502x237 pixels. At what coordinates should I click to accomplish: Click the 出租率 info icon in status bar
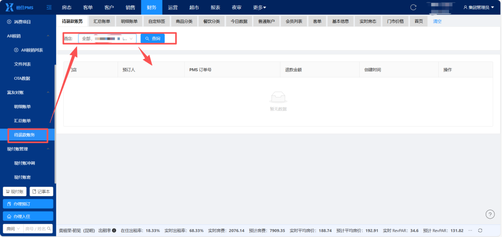[x=114, y=231]
